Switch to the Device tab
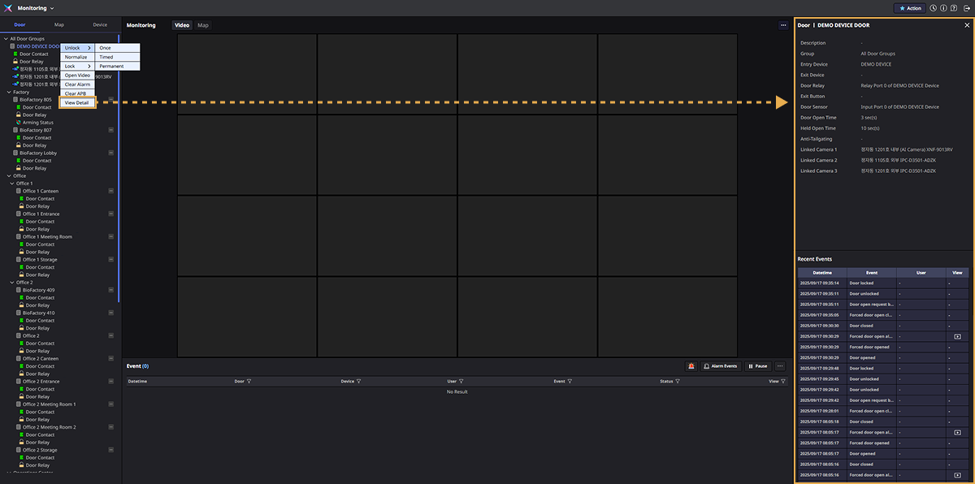Screen dimensions: 975x484 (x=99, y=25)
